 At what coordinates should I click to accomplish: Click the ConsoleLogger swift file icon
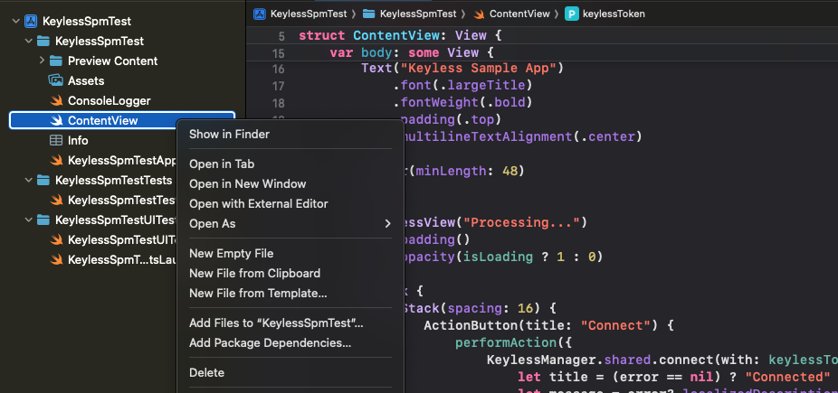click(x=56, y=101)
